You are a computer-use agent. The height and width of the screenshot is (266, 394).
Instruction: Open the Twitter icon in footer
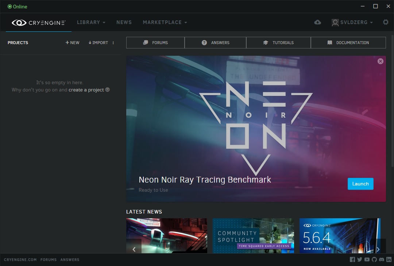[x=360, y=259]
